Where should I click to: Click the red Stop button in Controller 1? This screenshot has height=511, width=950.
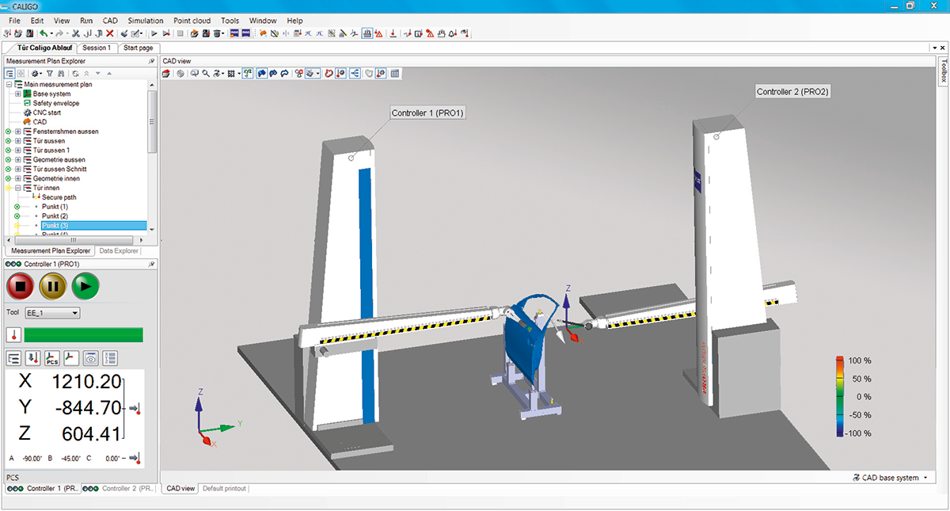pyautogui.click(x=21, y=285)
